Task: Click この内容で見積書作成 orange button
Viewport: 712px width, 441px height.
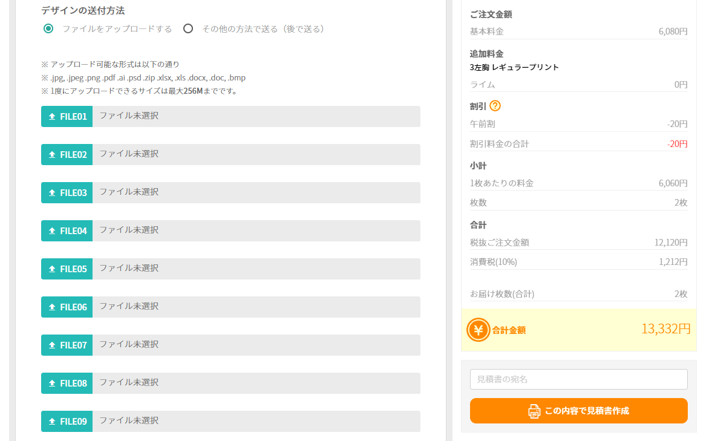Action: (578, 411)
